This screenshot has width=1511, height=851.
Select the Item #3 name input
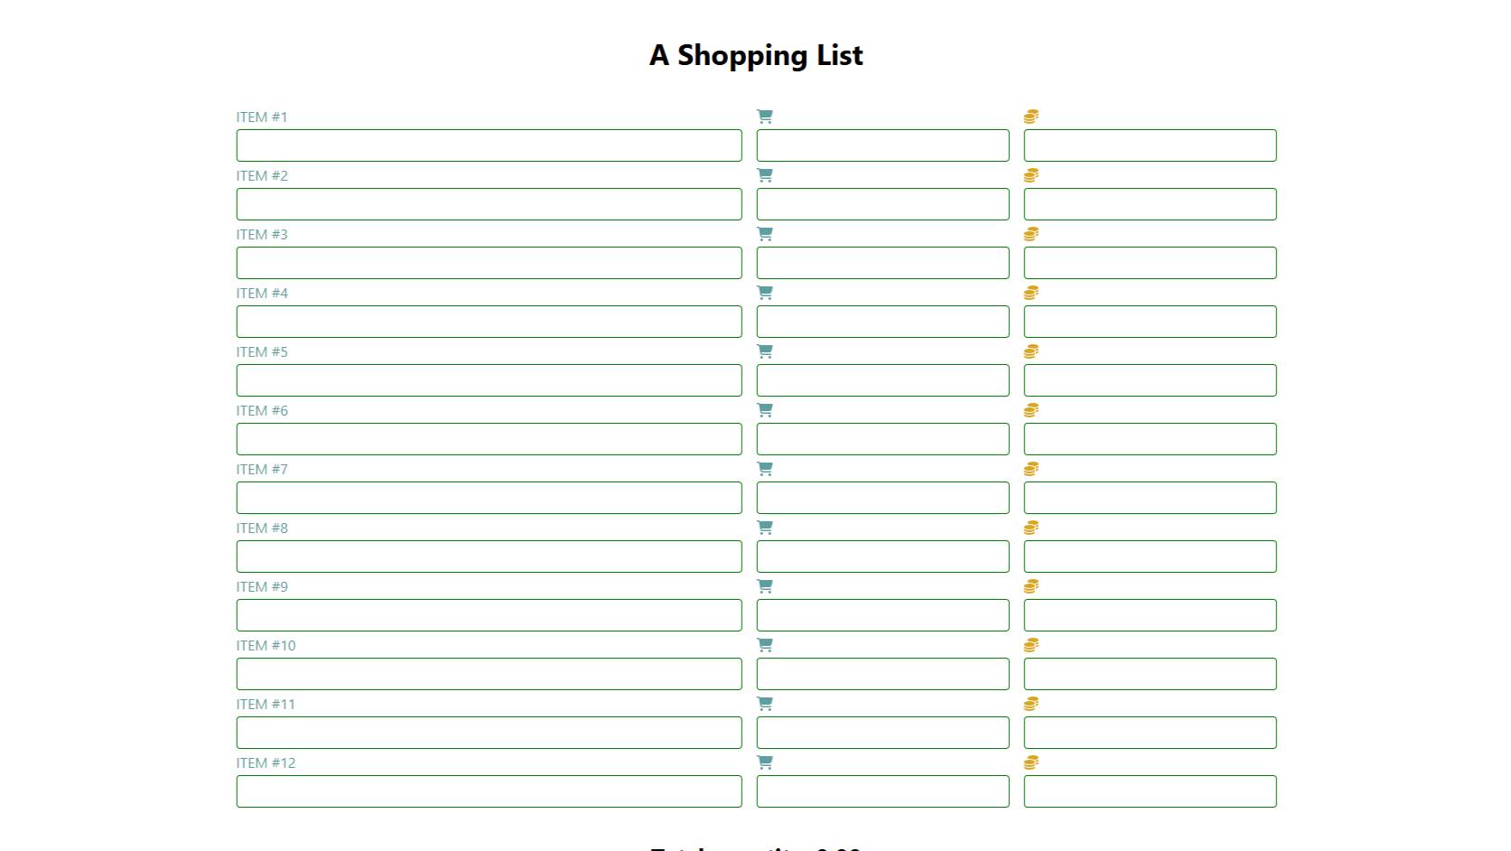click(489, 263)
